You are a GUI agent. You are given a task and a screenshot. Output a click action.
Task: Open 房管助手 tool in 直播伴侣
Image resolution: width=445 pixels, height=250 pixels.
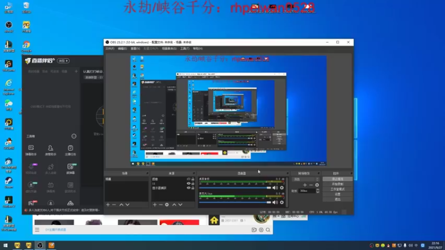pyautogui.click(x=51, y=150)
